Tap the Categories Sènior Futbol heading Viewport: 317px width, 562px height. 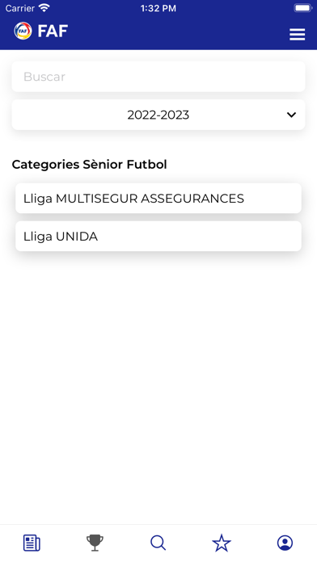click(x=90, y=165)
